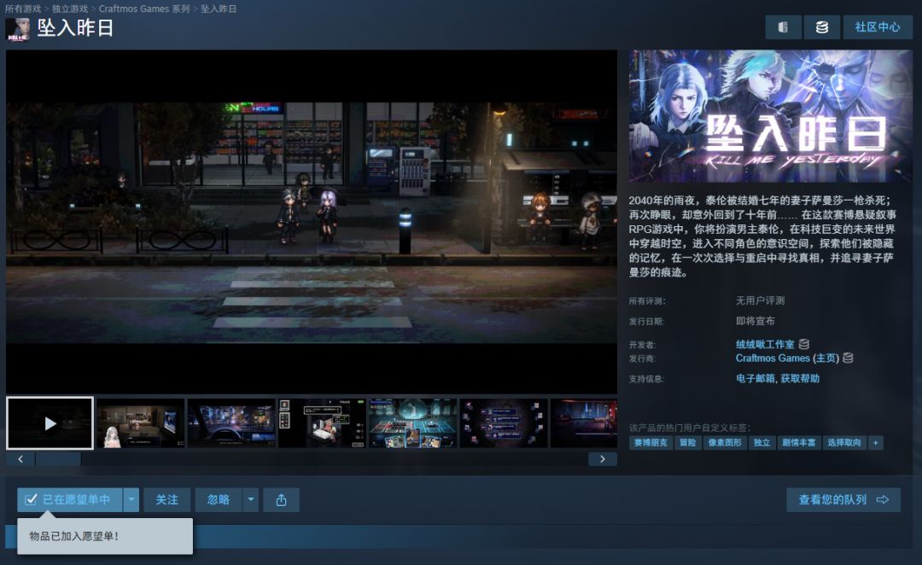Expand the wishlist dropdown arrow
The height and width of the screenshot is (565, 922).
[131, 500]
